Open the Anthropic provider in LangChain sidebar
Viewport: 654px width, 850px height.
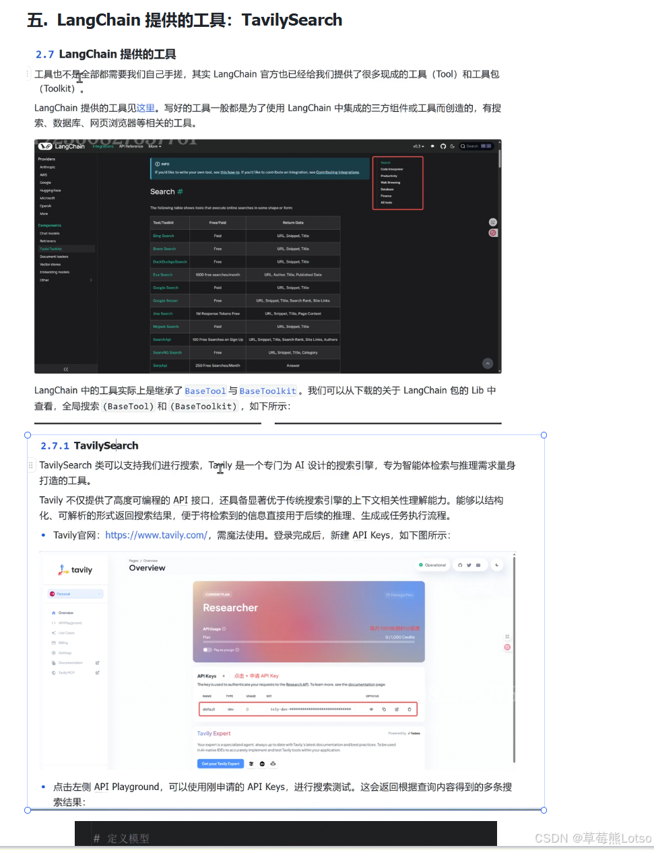[48, 167]
